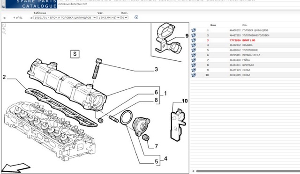Screen dimensions: 300x174
Task: Add row 6 ПРОБКА 12X1.5 to cart
Action: 194,55
